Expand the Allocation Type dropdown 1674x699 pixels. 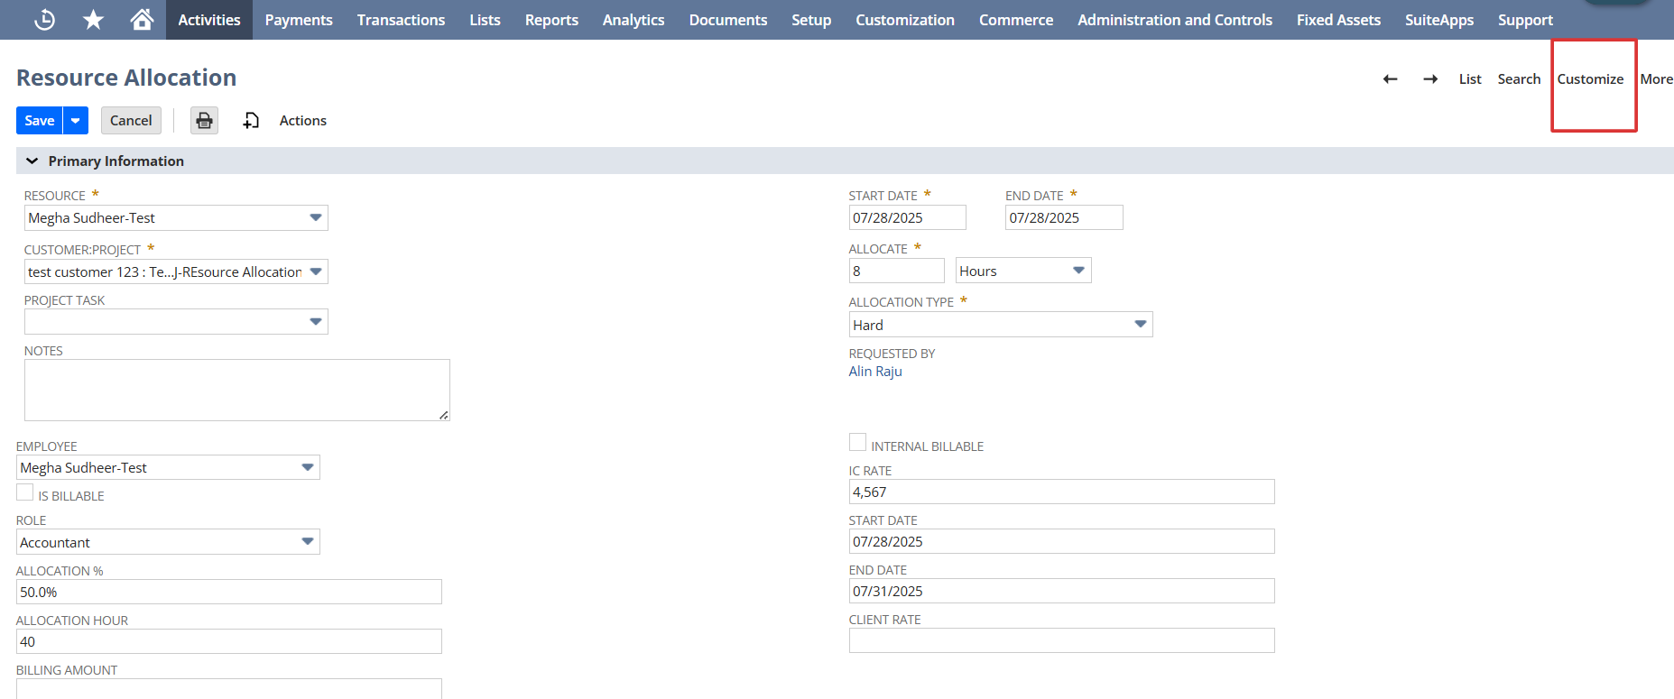pyautogui.click(x=1140, y=325)
